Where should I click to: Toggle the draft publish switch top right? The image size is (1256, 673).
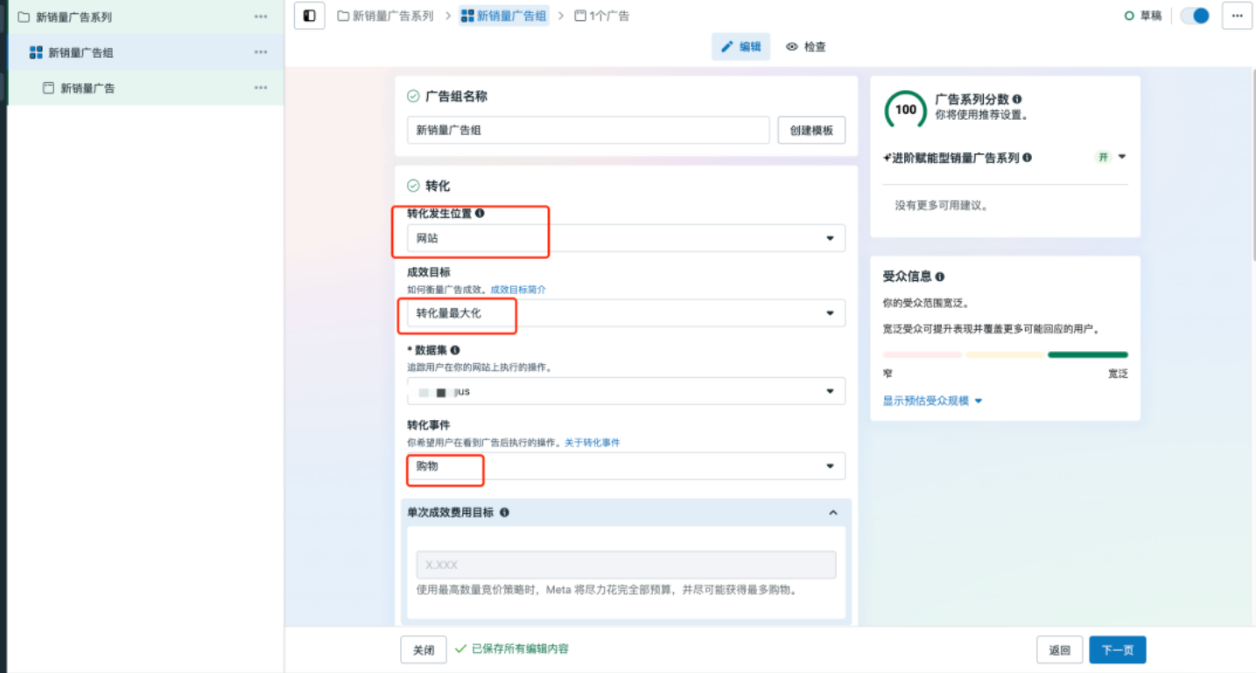[1194, 15]
